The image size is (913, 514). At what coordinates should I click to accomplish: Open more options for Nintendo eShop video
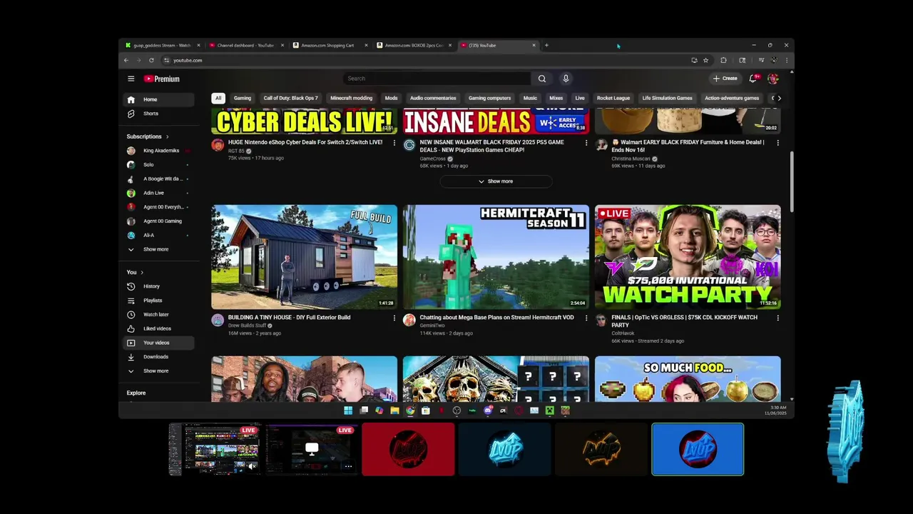[394, 143]
